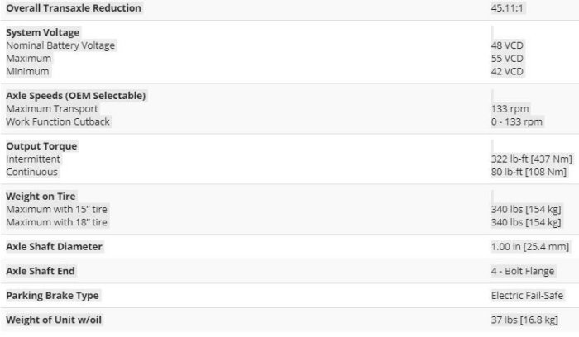579x337 pixels.
Task: Click the 48 VCD voltage value
Action: (x=507, y=45)
